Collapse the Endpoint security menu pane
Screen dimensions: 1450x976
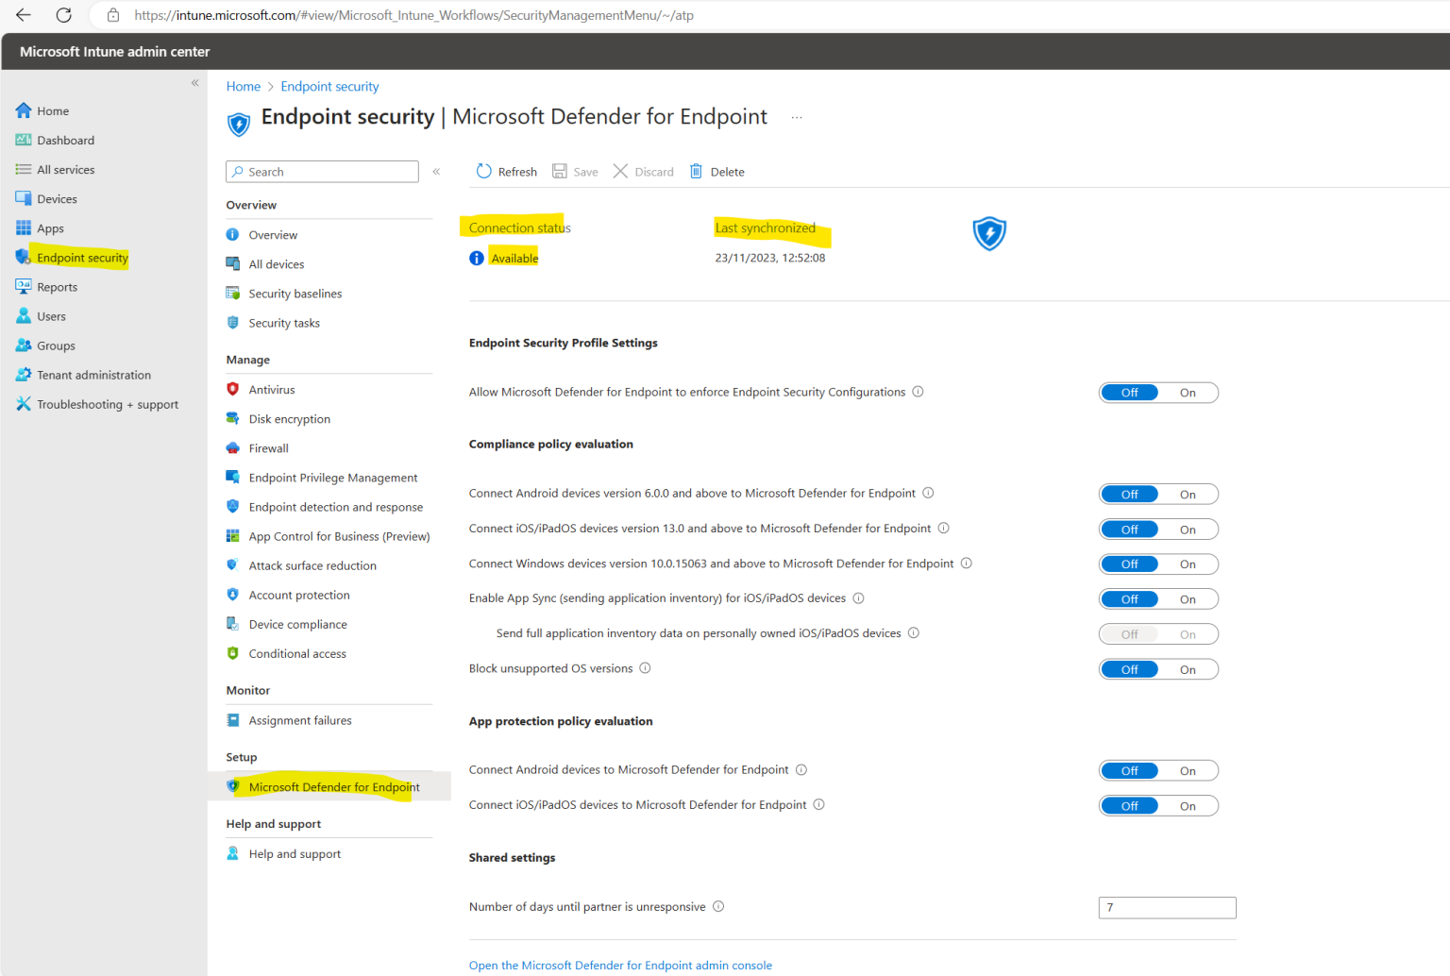pyautogui.click(x=436, y=171)
